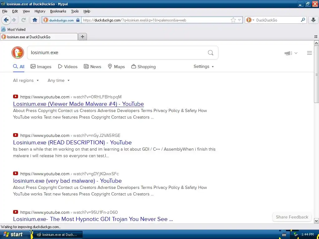Open the Home page icon

(35, 20)
